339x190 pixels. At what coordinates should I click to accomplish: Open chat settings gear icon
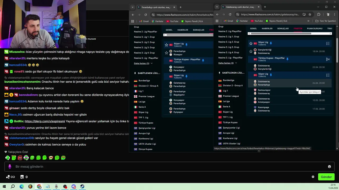pos(313,177)
